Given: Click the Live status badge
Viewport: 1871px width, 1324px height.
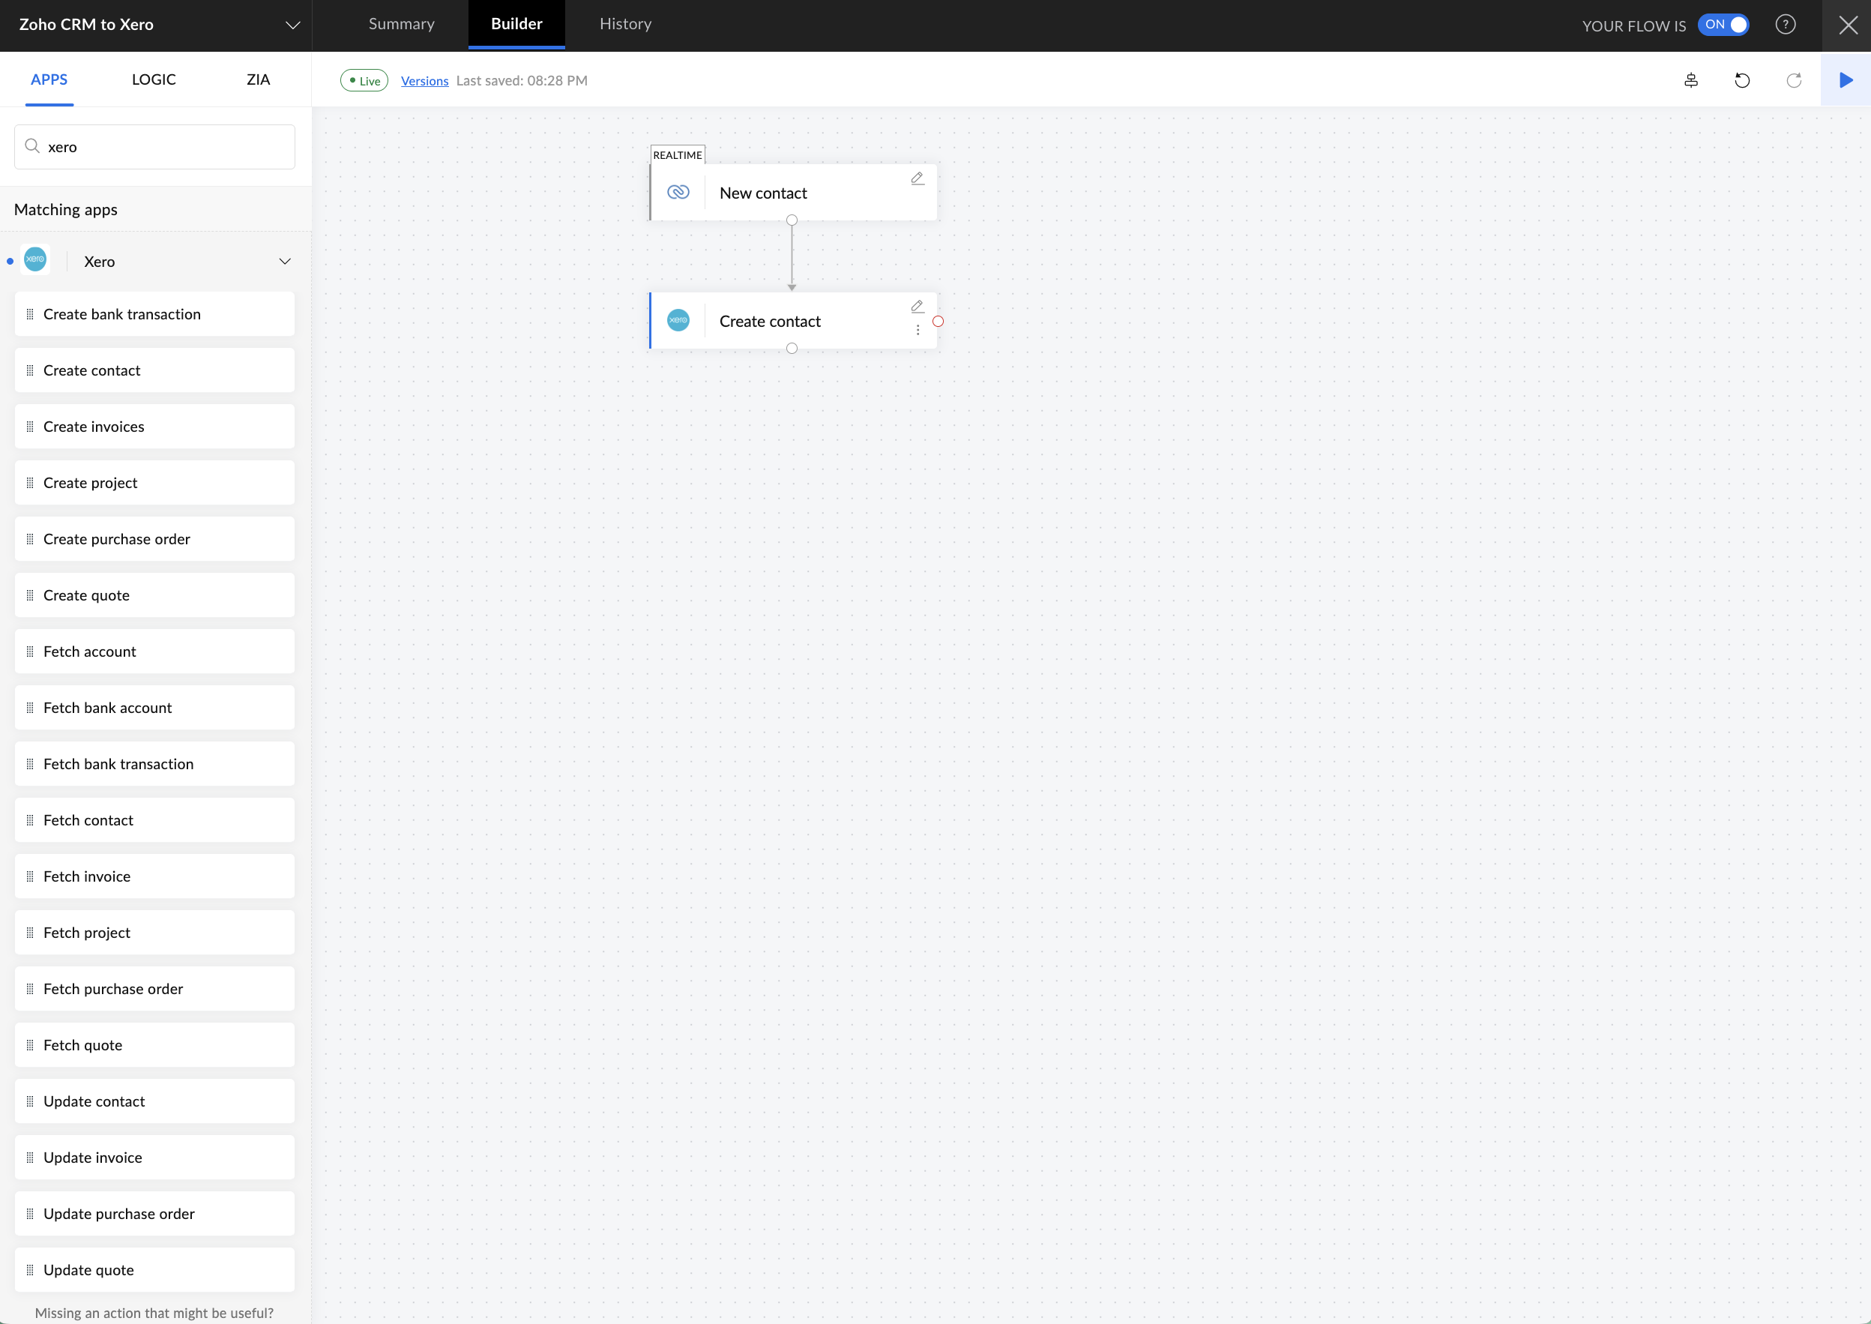Looking at the screenshot, I should click(364, 80).
